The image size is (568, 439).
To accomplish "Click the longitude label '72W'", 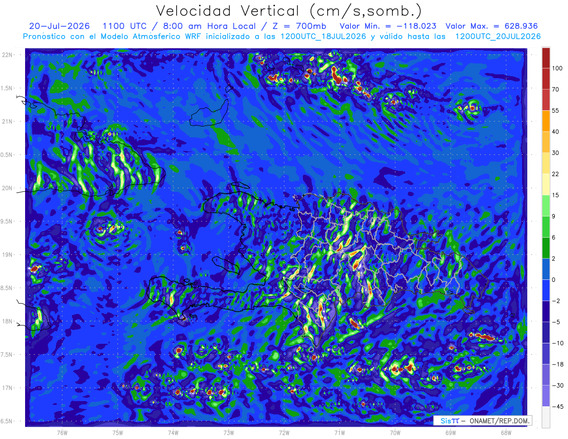I will [284, 432].
